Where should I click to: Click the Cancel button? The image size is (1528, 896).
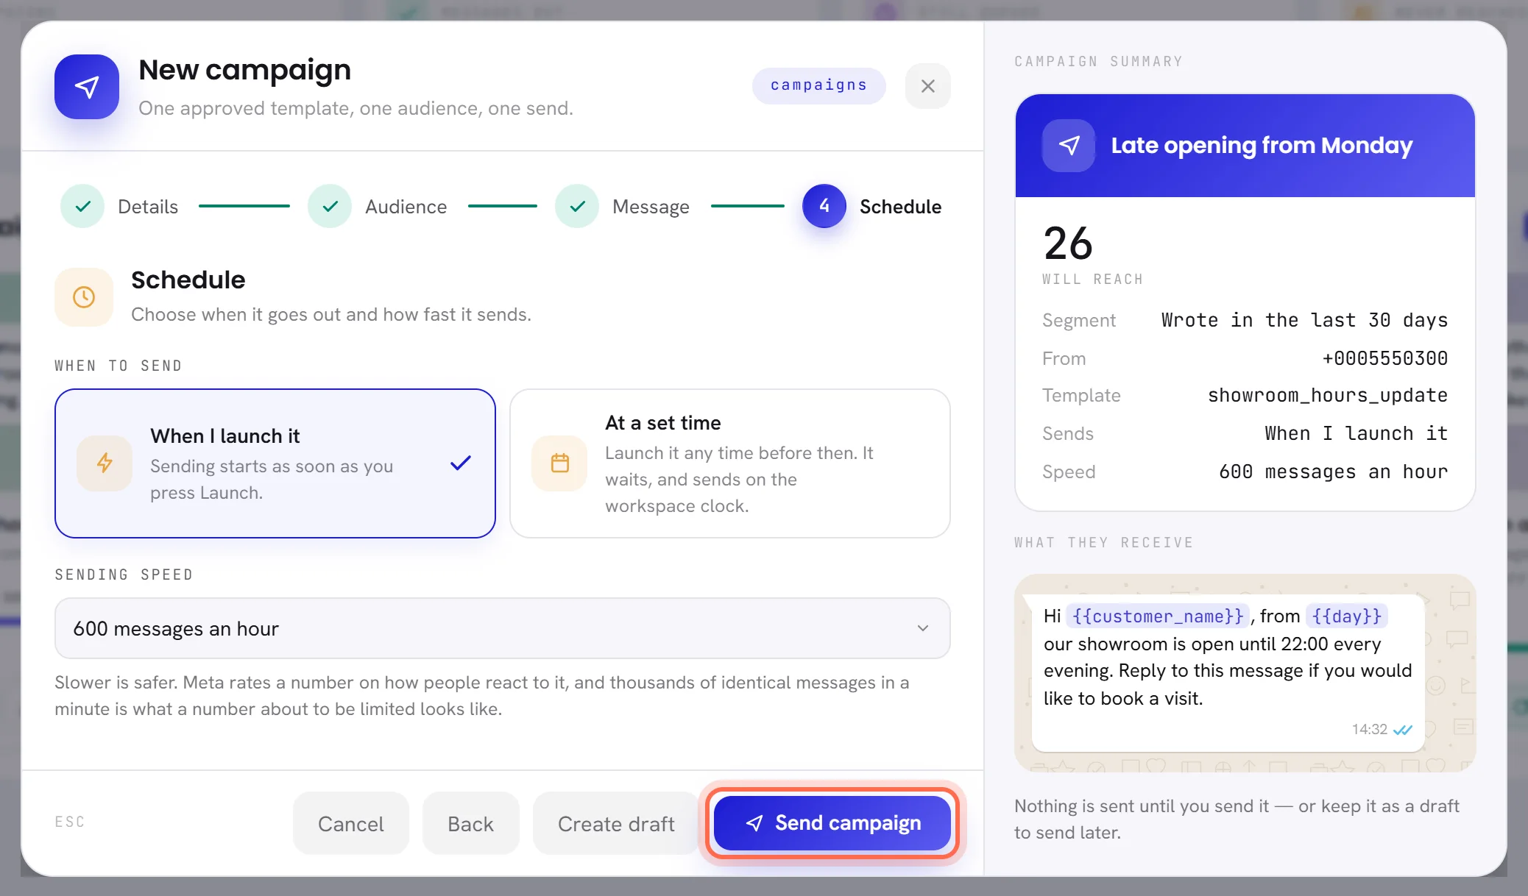pos(351,823)
